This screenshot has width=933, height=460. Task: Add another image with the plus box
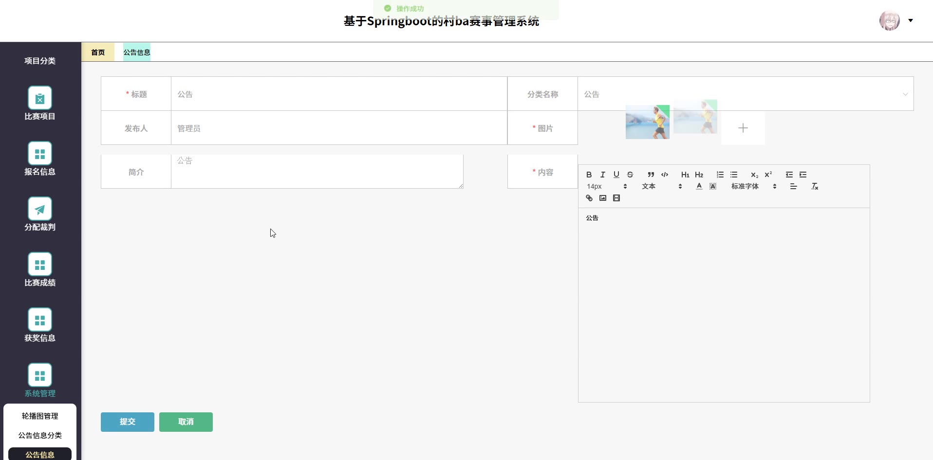(x=743, y=128)
